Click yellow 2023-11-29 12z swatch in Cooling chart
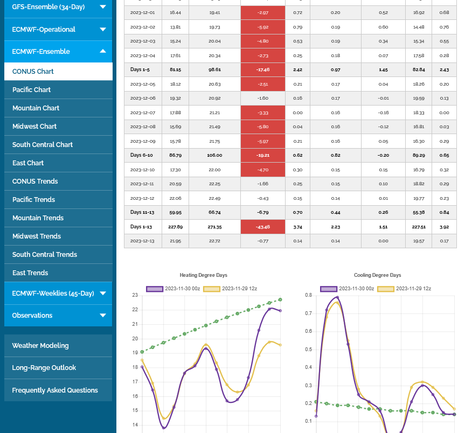This screenshot has height=433, width=465. point(385,289)
